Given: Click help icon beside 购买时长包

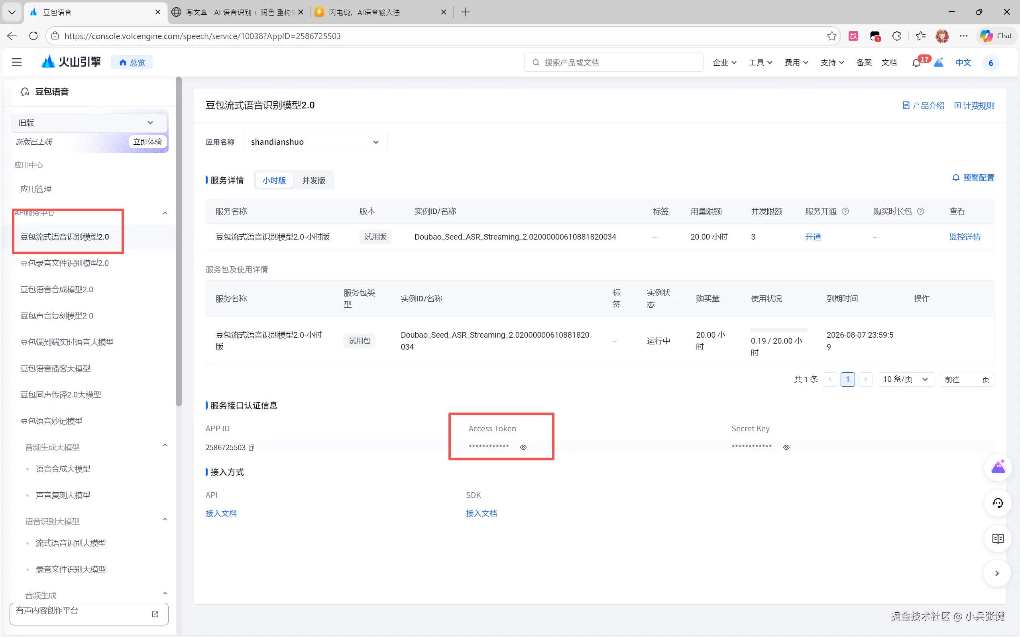Looking at the screenshot, I should click(920, 211).
